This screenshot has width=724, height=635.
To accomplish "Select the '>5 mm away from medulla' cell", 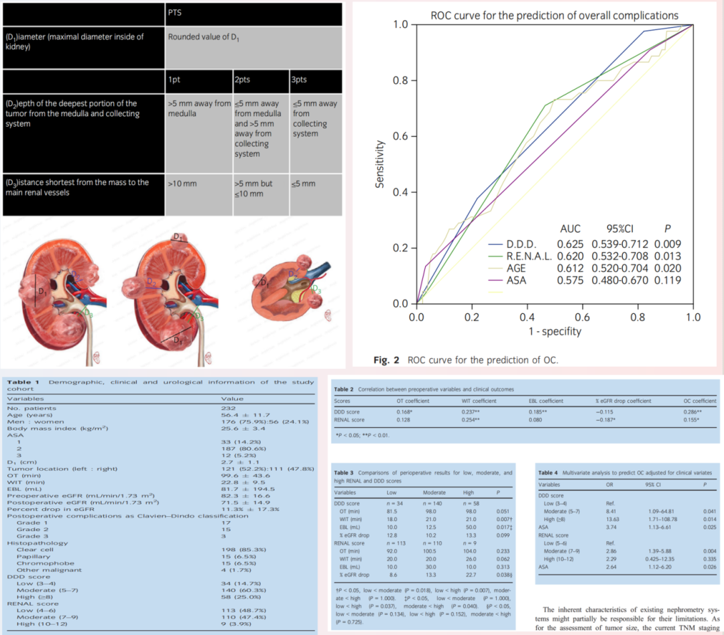I will pyautogui.click(x=198, y=133).
